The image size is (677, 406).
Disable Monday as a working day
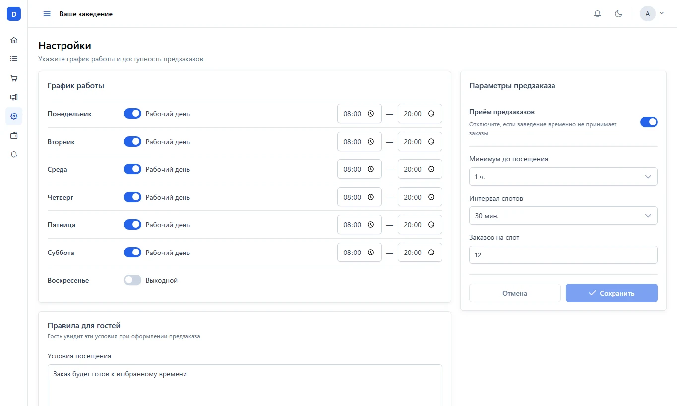click(132, 114)
